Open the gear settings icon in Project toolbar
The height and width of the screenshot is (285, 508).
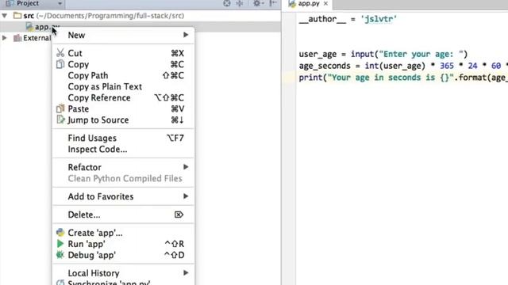(257, 3)
